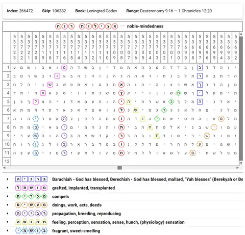Click the horizontal scrollbar left arrow
Image resolution: width=245 pixels, height=235 pixels.
pos(4,168)
